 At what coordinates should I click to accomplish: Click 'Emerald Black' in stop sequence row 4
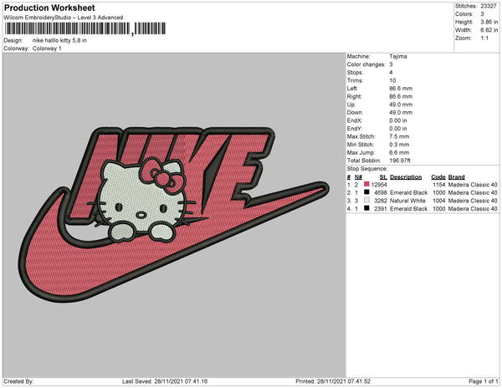click(408, 208)
